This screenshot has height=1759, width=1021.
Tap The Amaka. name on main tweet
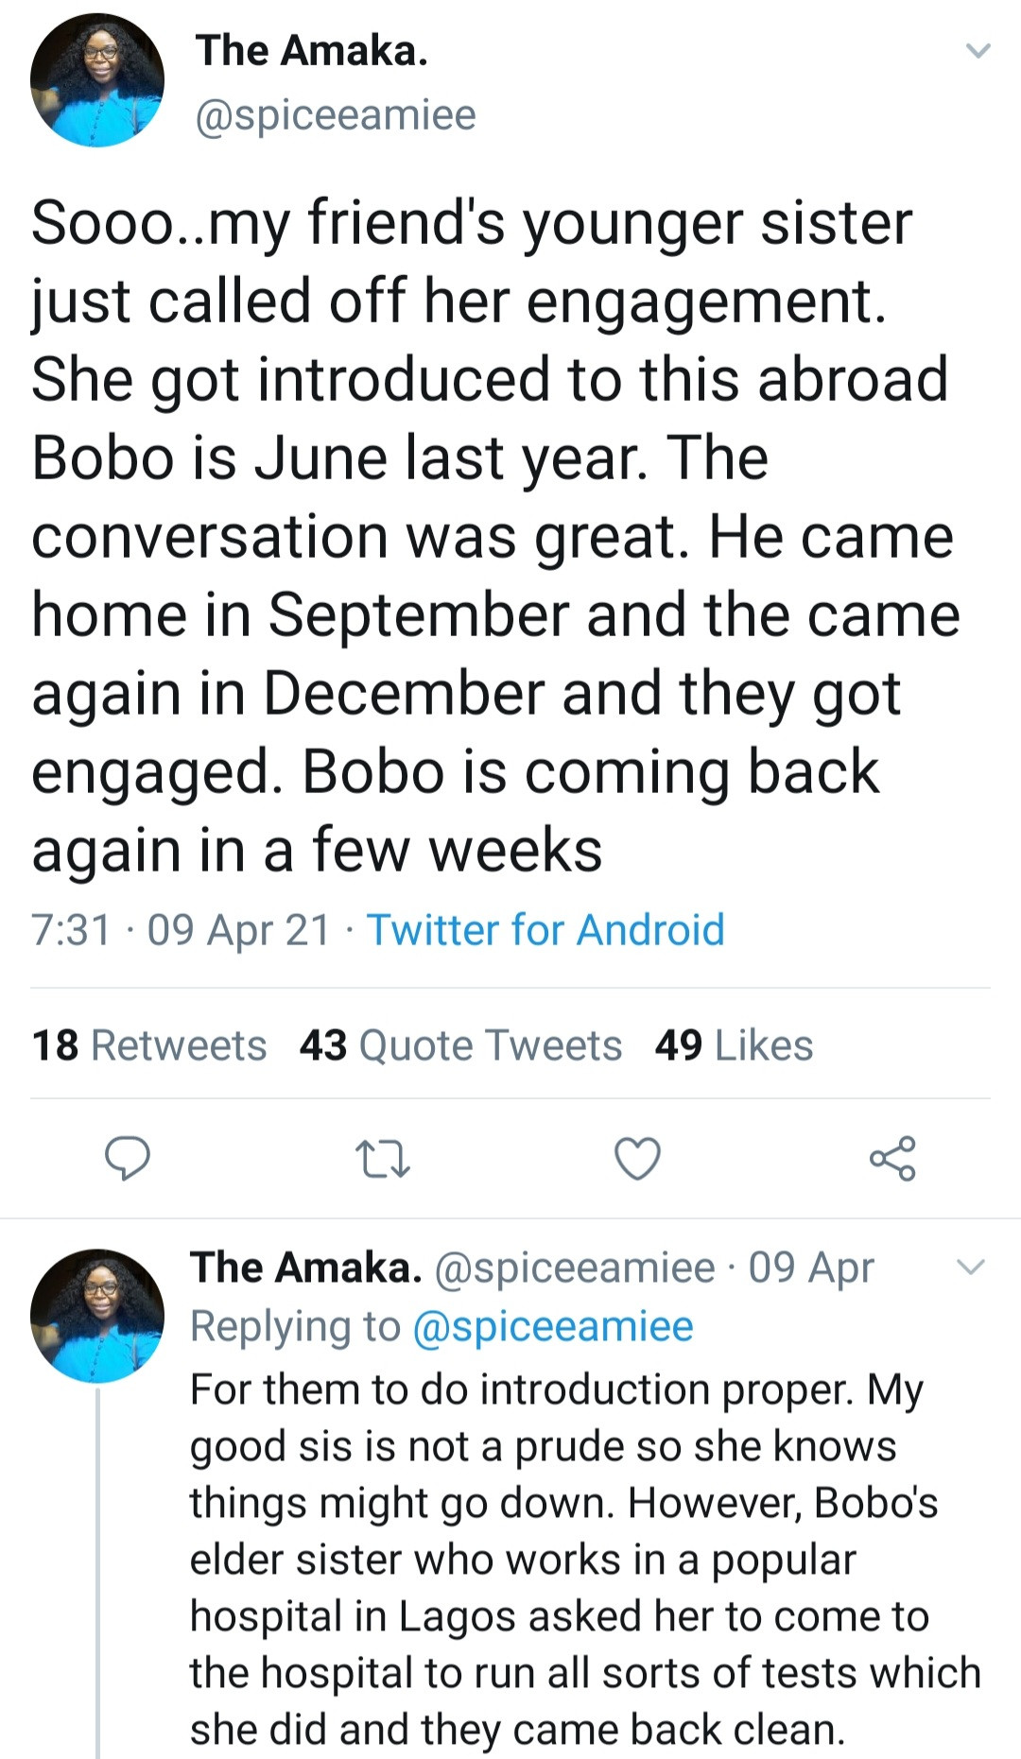312,51
